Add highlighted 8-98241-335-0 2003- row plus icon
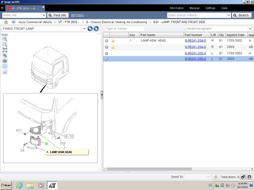Image resolution: width=254 pixels, height=190 pixels. tap(106, 59)
